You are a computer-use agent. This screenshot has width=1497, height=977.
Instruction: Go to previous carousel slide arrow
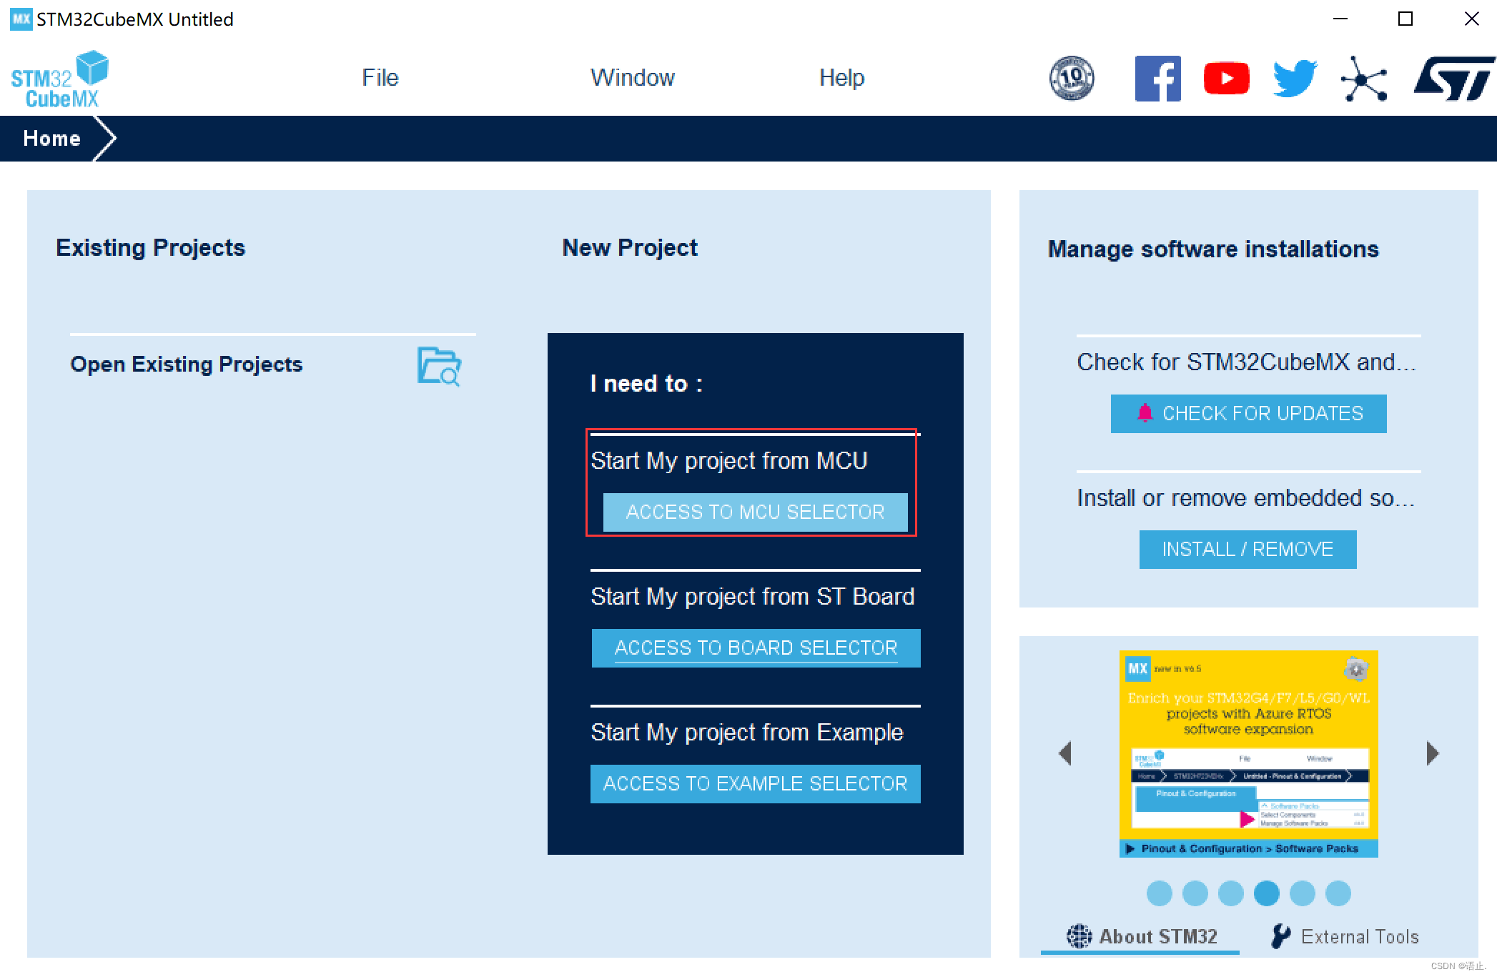[x=1065, y=753]
